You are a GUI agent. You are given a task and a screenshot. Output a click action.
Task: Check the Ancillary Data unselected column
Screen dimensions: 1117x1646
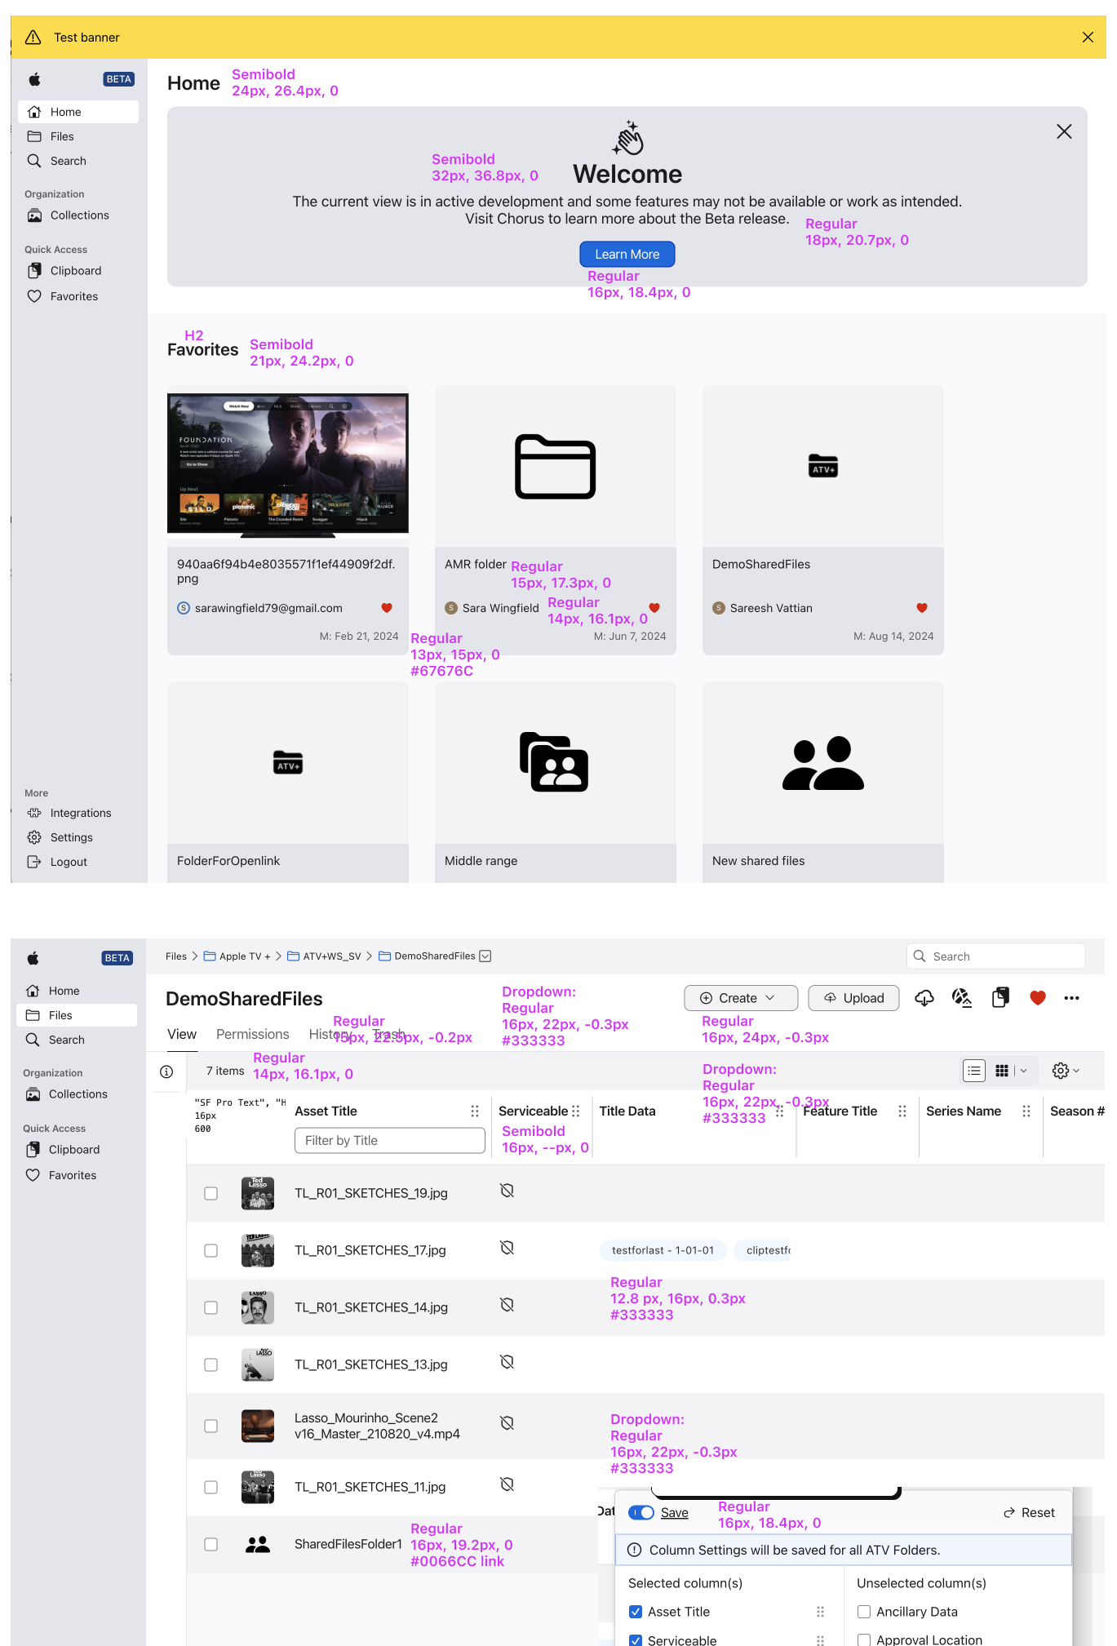pyautogui.click(x=864, y=1612)
